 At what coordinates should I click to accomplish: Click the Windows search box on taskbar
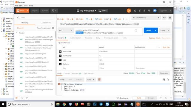30,104
